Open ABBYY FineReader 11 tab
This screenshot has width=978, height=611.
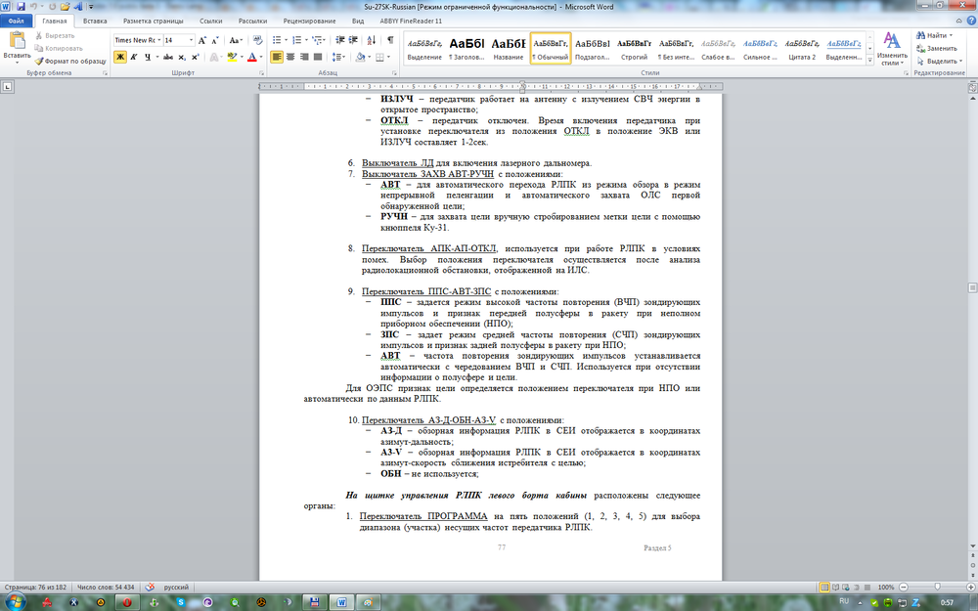[x=411, y=21]
